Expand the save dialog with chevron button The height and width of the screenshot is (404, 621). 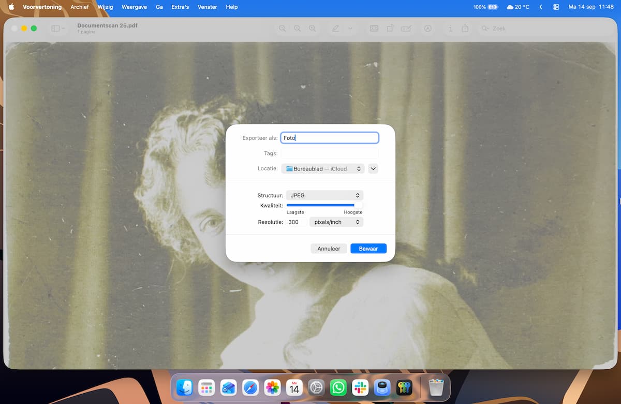point(373,168)
